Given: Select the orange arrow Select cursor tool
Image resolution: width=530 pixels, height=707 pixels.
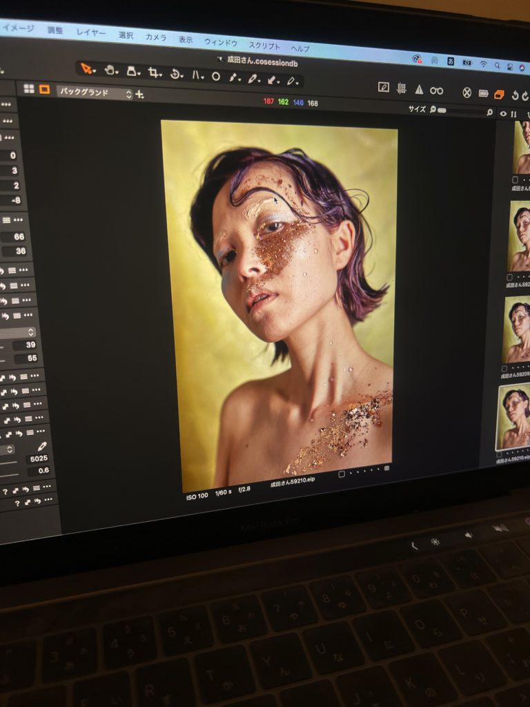Looking at the screenshot, I should click(87, 68).
